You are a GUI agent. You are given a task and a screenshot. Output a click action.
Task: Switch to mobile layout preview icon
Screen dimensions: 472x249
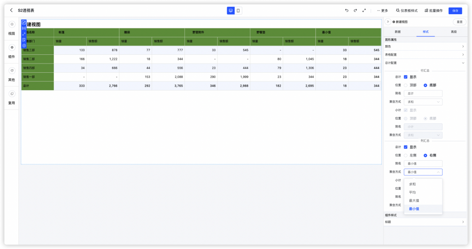(238, 11)
